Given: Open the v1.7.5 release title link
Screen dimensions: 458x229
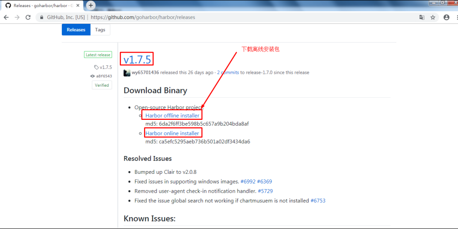Looking at the screenshot, I should [137, 59].
